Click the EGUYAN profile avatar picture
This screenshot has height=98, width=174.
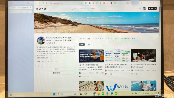point(41,41)
